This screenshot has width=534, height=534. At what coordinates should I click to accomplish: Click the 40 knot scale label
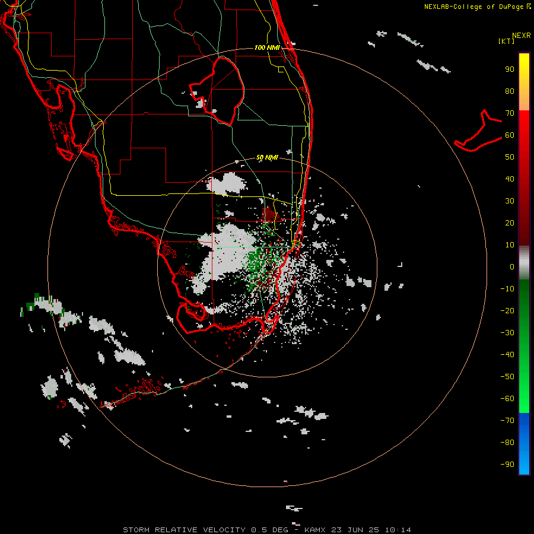(510, 179)
